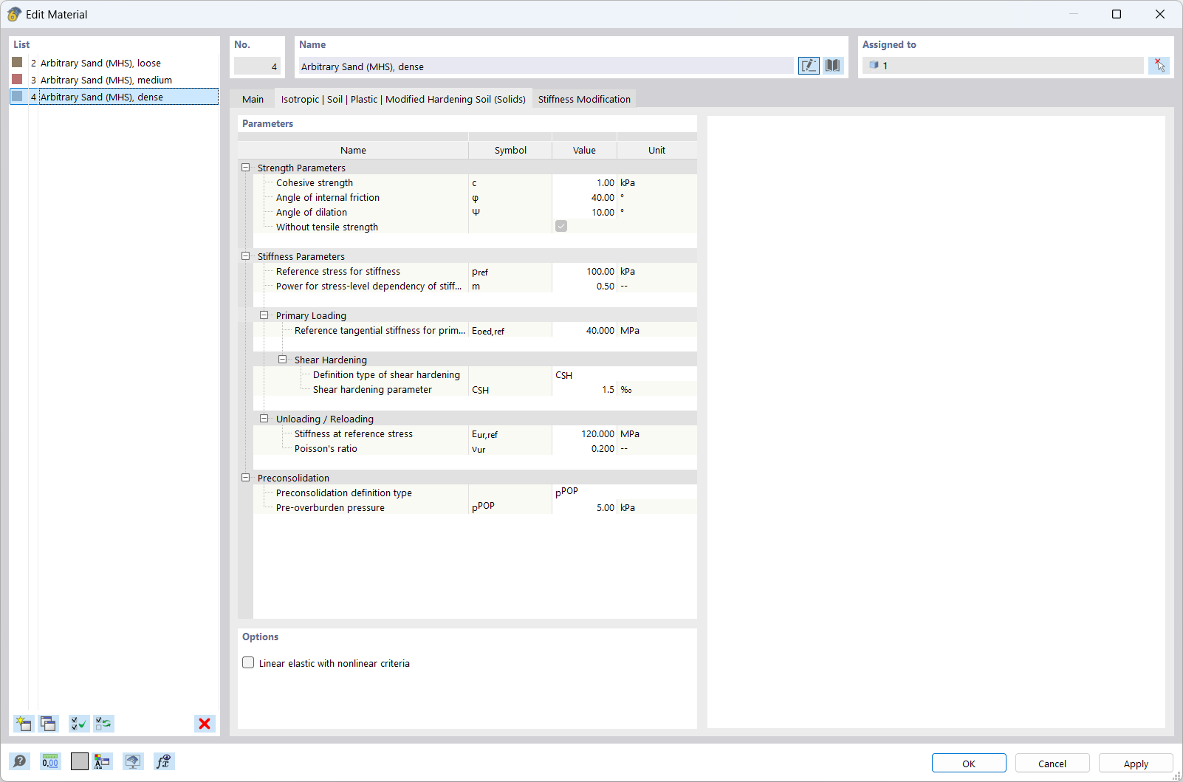
Task: Apply the material changes
Action: [1135, 763]
